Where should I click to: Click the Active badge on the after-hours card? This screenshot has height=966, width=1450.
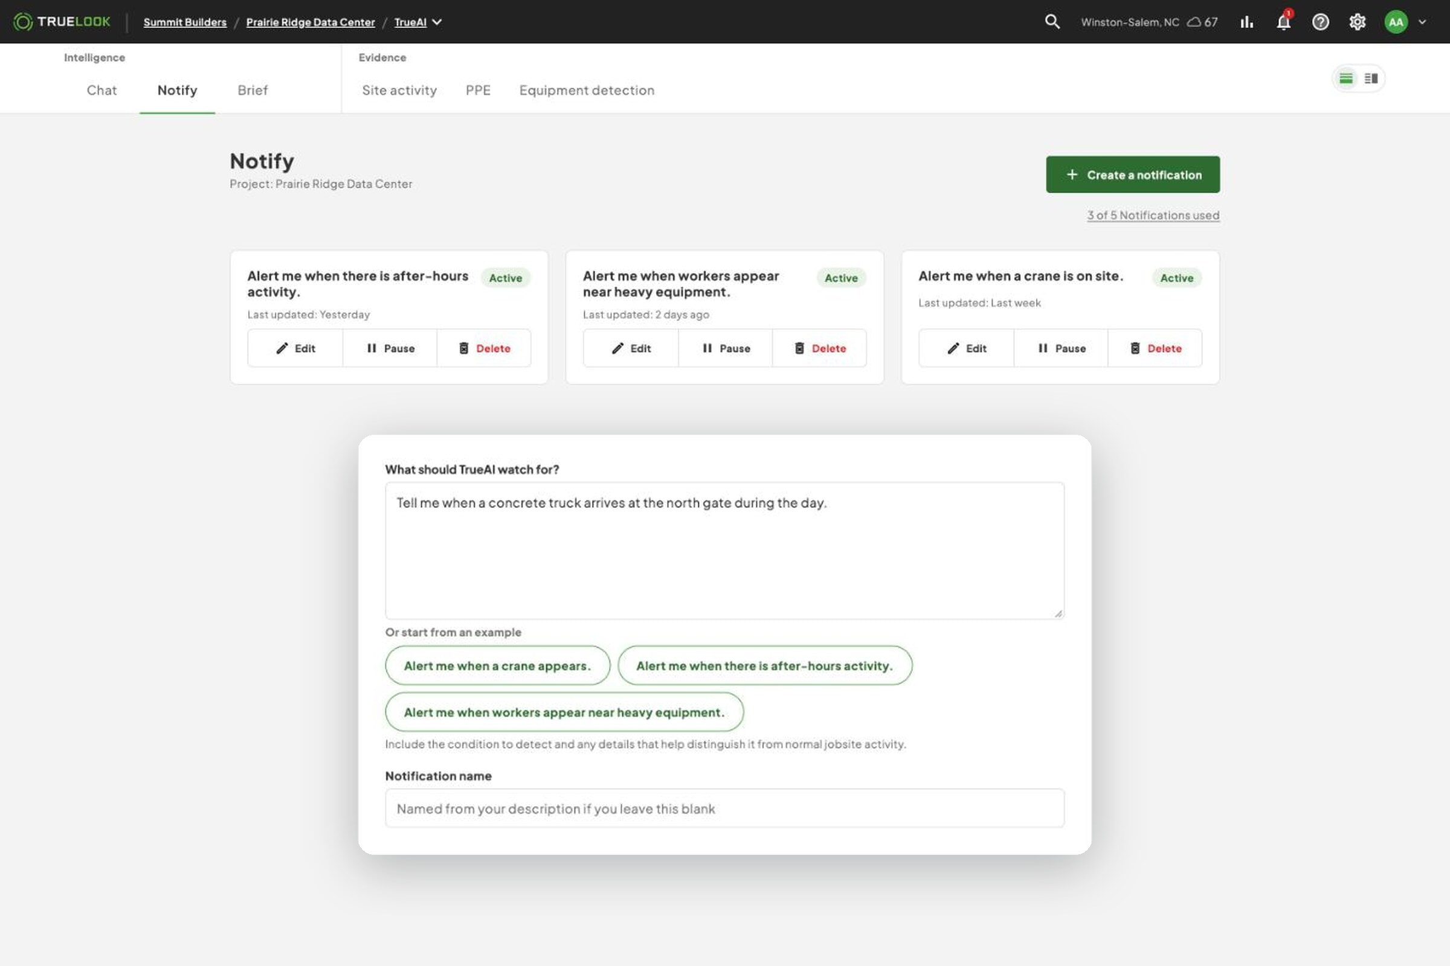[506, 278]
